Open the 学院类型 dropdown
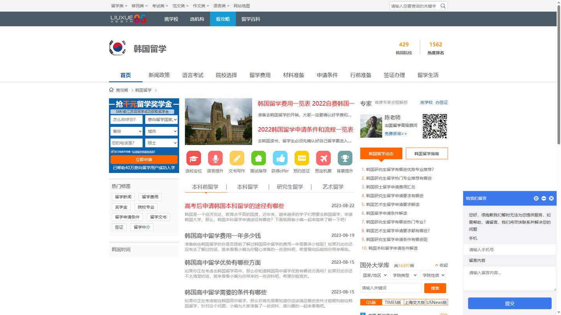561x315 pixels. (404, 275)
